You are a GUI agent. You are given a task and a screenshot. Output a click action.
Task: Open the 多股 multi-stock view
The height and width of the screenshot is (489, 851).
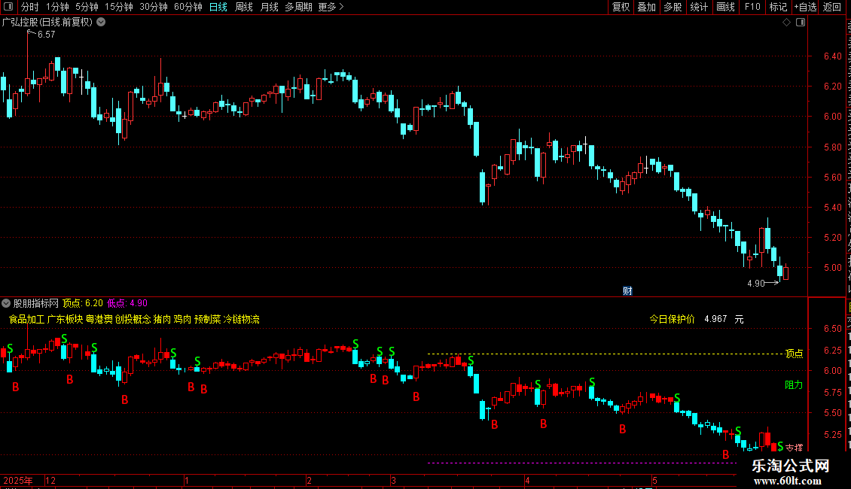(x=673, y=7)
